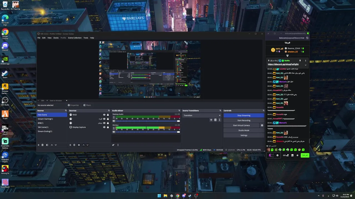The height and width of the screenshot is (199, 355).
Task: Open source Properties button under preview
Action: 73,105
